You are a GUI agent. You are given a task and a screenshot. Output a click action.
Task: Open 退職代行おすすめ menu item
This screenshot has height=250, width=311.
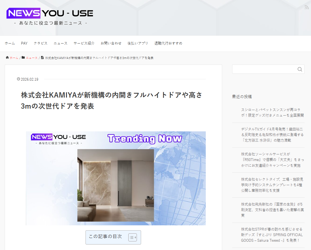[168, 43]
